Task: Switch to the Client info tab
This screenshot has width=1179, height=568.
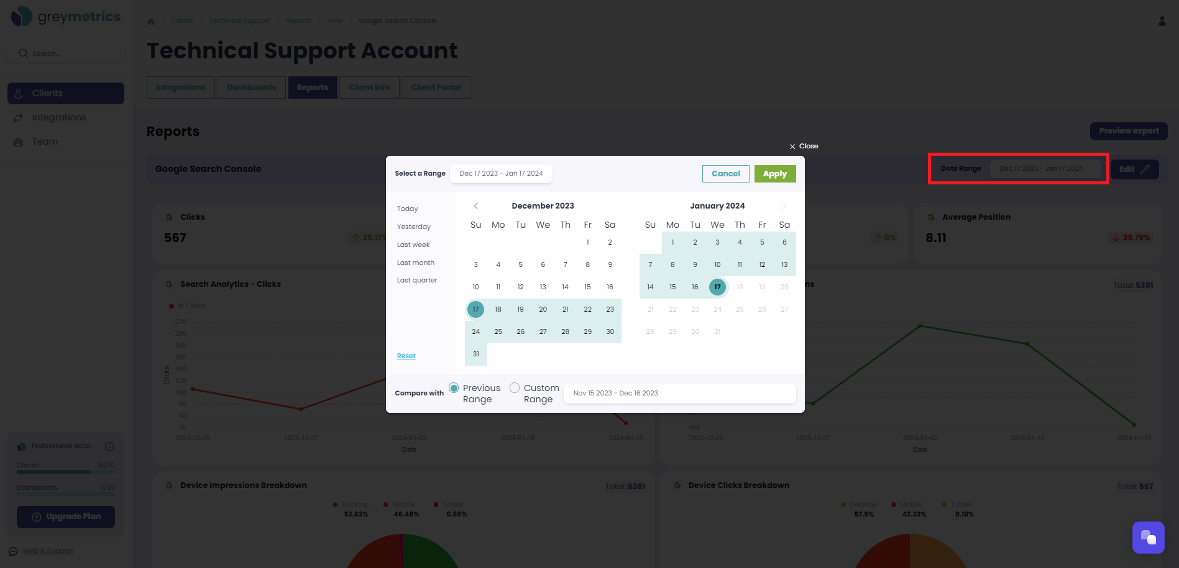Action: (369, 87)
